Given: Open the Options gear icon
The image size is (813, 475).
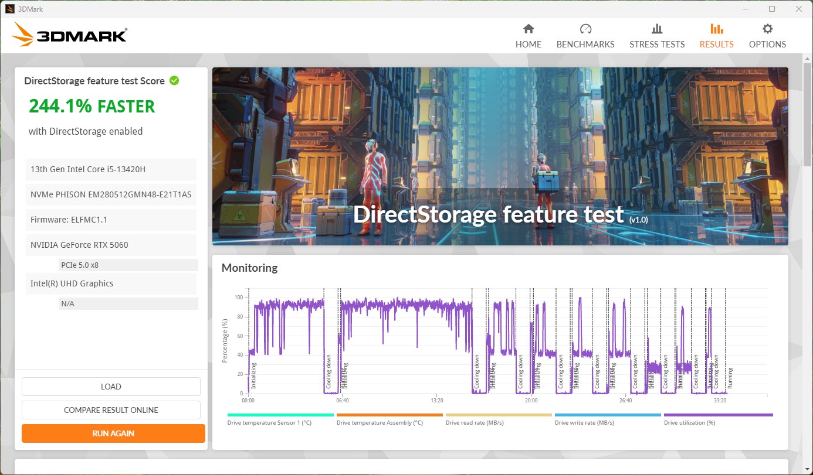Looking at the screenshot, I should [x=767, y=29].
